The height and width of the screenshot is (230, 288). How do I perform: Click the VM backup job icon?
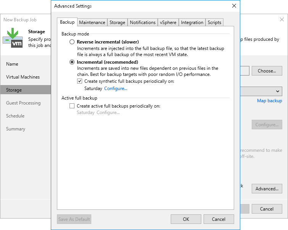[x=13, y=38]
